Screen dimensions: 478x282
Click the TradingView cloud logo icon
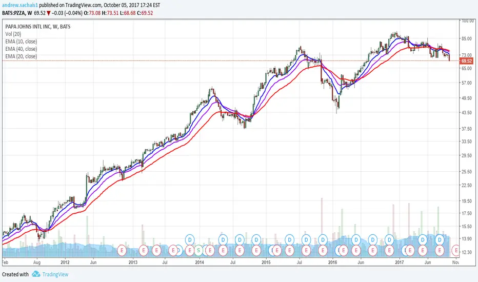tap(36, 274)
